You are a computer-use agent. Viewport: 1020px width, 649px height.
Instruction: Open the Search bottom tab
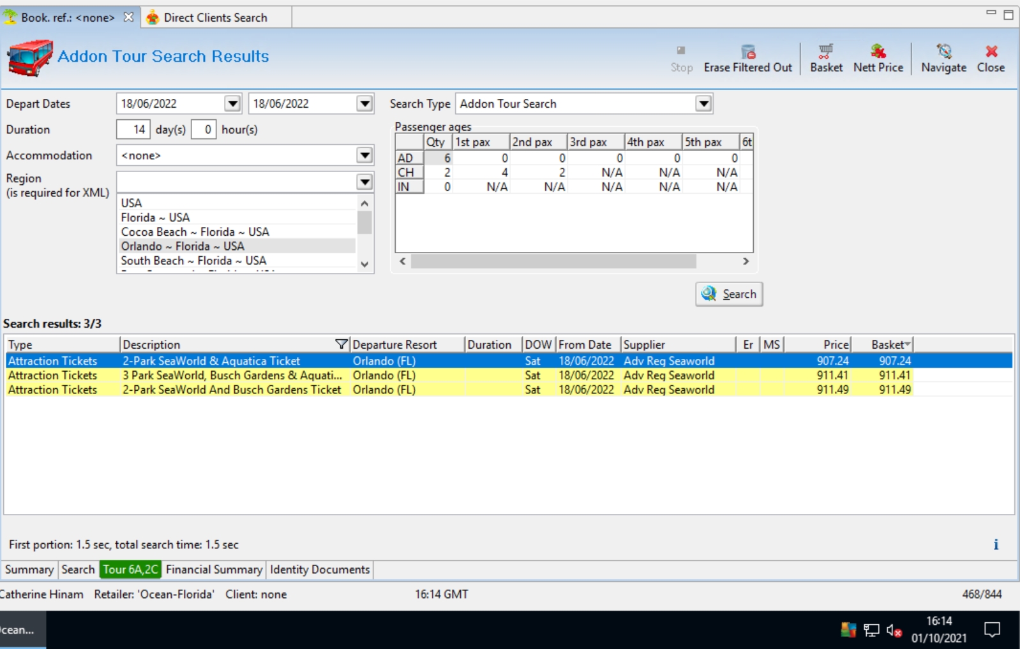(78, 569)
